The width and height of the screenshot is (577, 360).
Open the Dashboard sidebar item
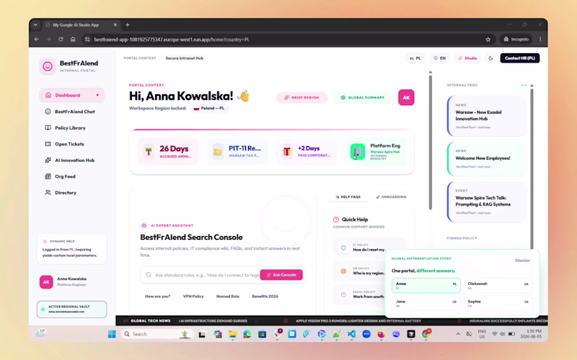[x=71, y=95]
